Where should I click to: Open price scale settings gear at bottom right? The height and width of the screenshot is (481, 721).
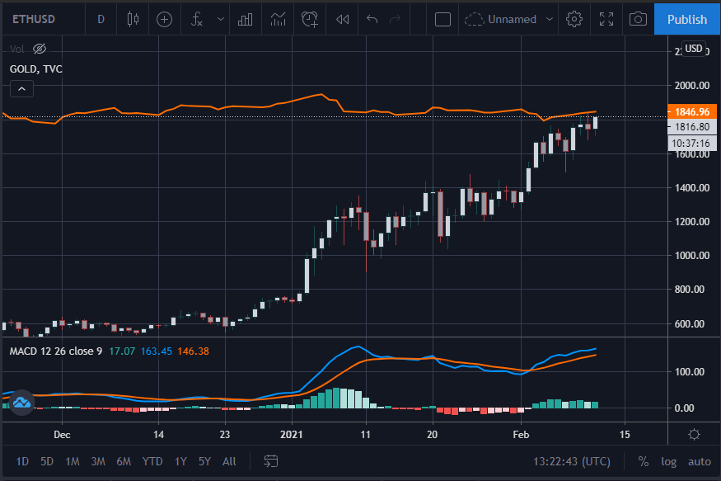[x=694, y=434]
